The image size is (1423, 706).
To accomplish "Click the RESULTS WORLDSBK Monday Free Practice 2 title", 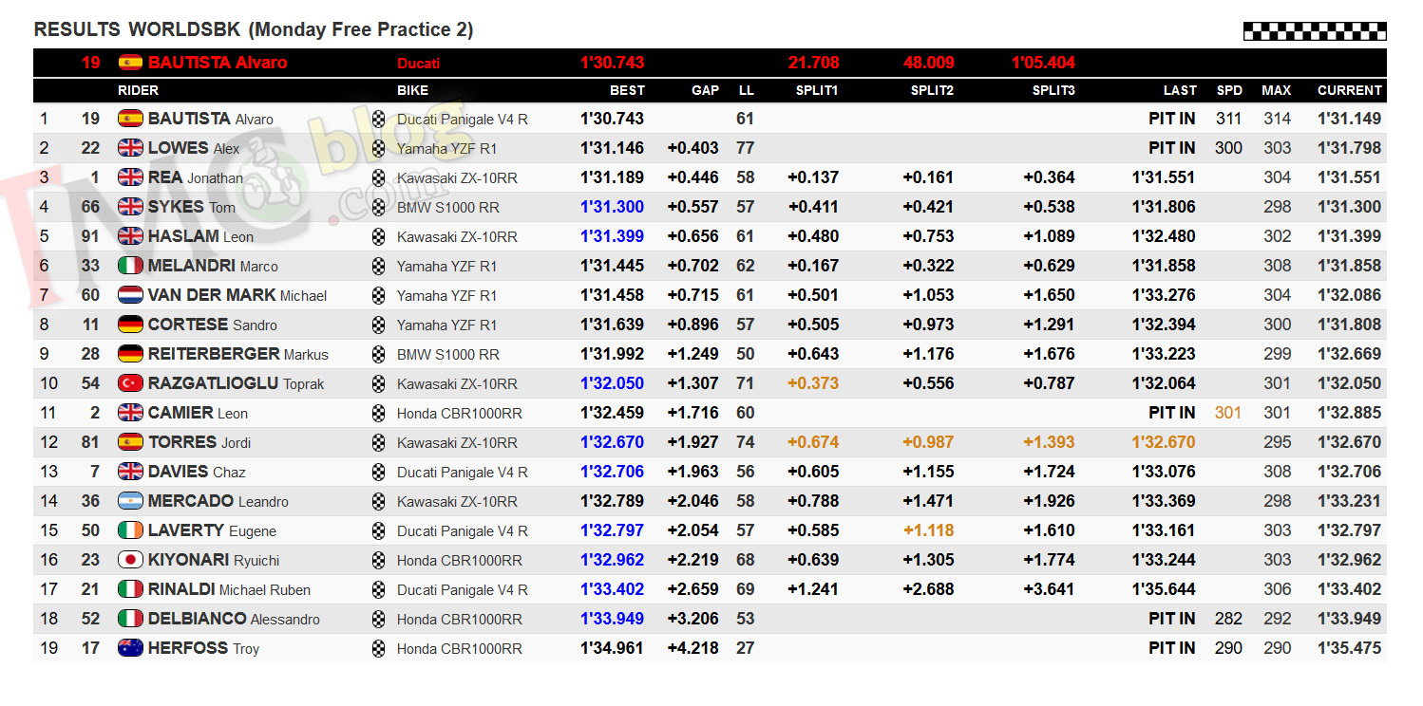I will point(254,29).
